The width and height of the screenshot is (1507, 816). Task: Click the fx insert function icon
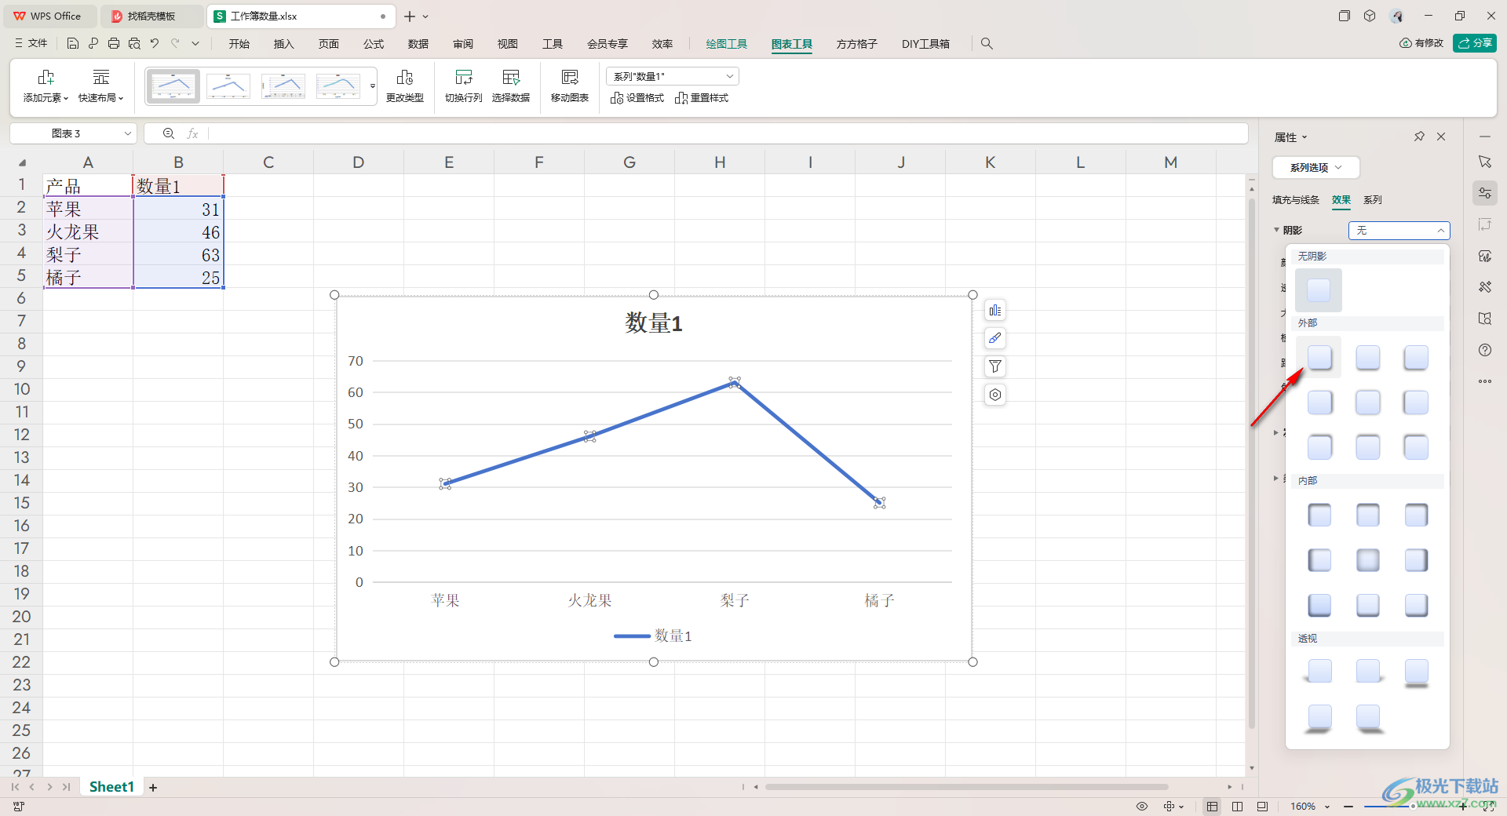(x=192, y=133)
